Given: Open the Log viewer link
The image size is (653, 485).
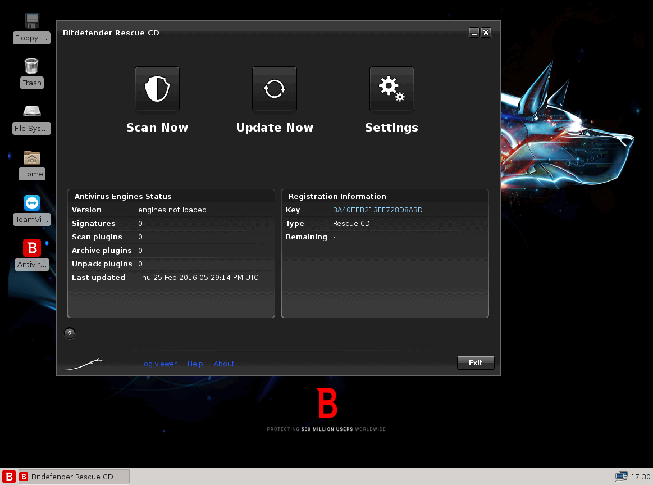Looking at the screenshot, I should 158,364.
